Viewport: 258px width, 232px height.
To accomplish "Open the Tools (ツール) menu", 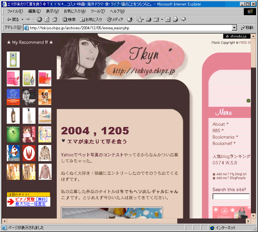I will 98,11.
